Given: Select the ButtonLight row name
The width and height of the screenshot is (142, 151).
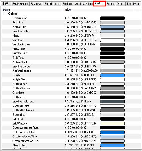Looking at the screenshot, I should 20,115.
